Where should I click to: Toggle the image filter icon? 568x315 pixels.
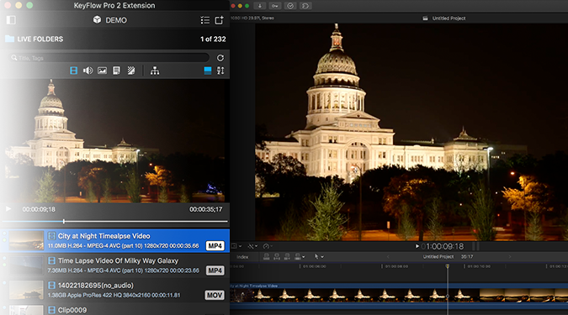click(102, 71)
